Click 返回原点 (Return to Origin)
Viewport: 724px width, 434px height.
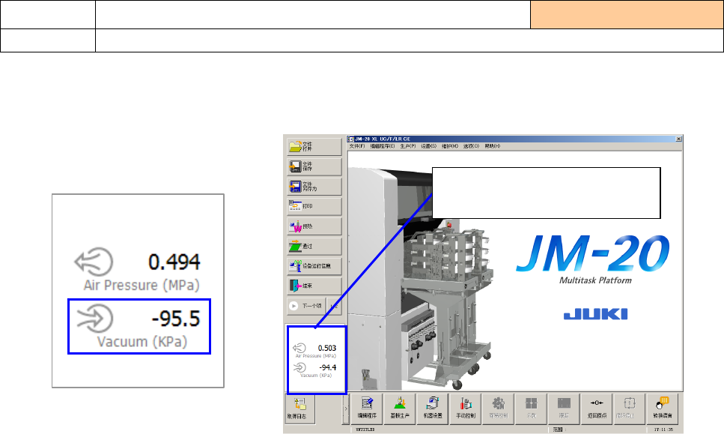[x=597, y=409]
